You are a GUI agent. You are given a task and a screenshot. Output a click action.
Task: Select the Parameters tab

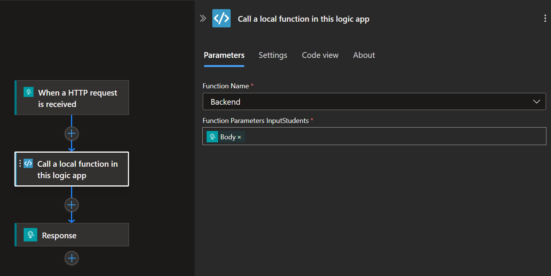click(x=224, y=55)
